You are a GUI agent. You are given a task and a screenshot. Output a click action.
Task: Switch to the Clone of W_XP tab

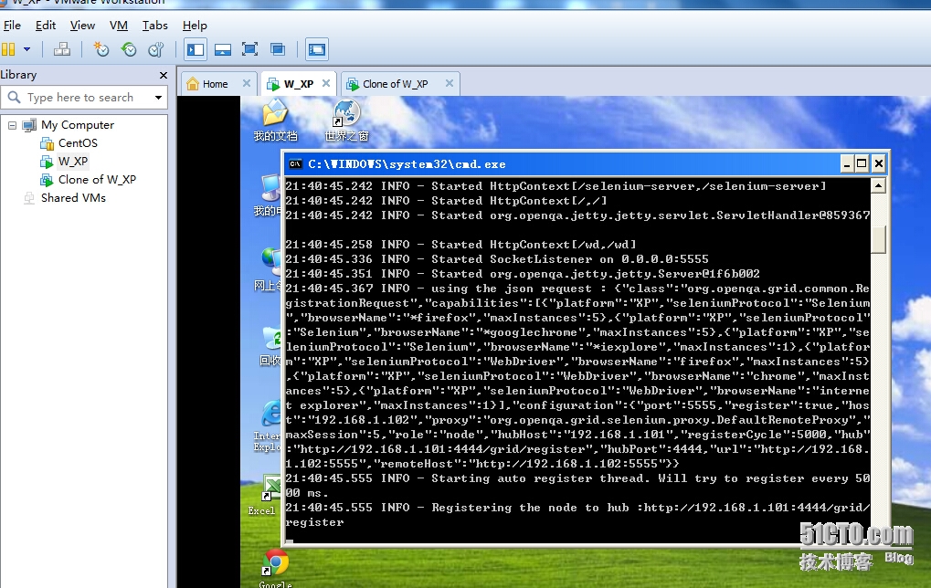point(395,84)
